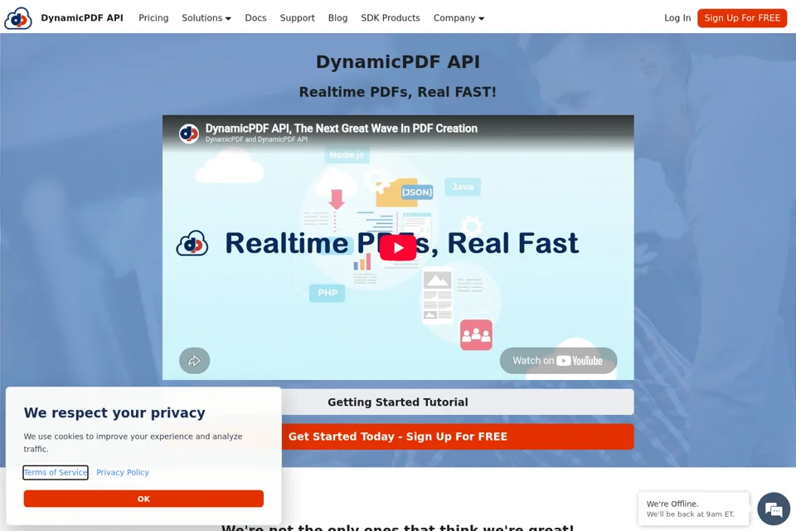Play the YouTube video
This screenshot has width=796, height=531.
coord(398,247)
